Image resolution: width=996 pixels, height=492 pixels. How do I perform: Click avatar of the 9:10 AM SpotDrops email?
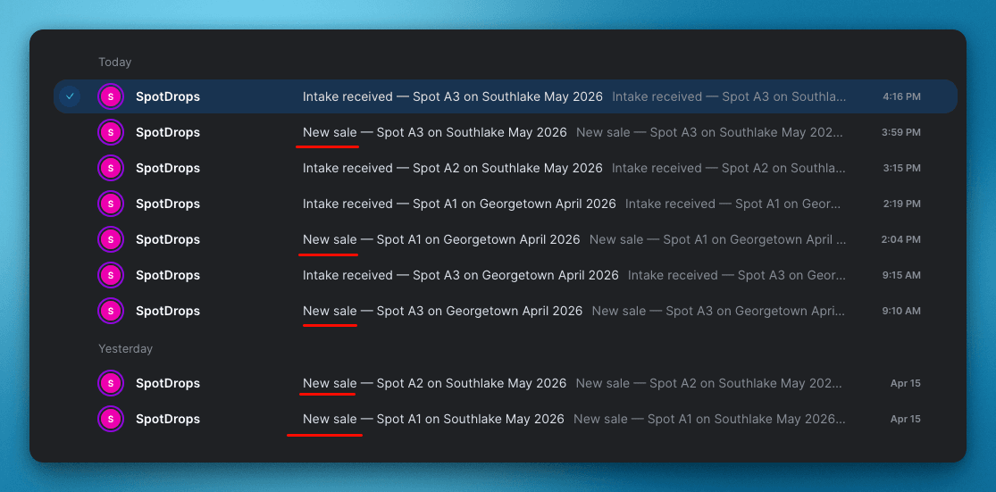(111, 311)
